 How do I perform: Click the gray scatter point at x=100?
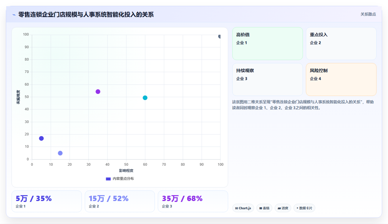[x=220, y=36]
